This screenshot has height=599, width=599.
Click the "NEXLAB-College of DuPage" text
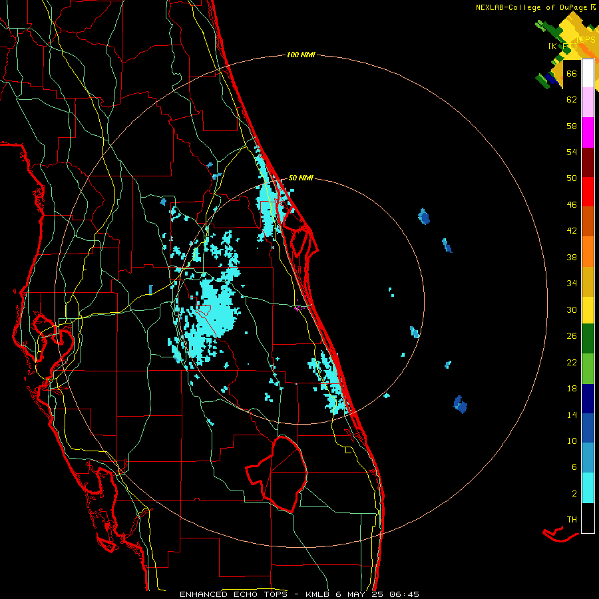tap(532, 7)
